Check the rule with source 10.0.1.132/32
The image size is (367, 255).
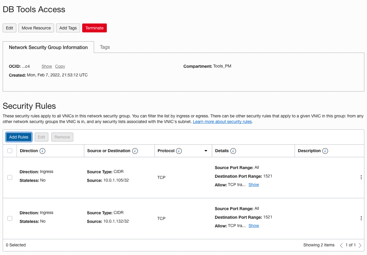tap(10, 218)
